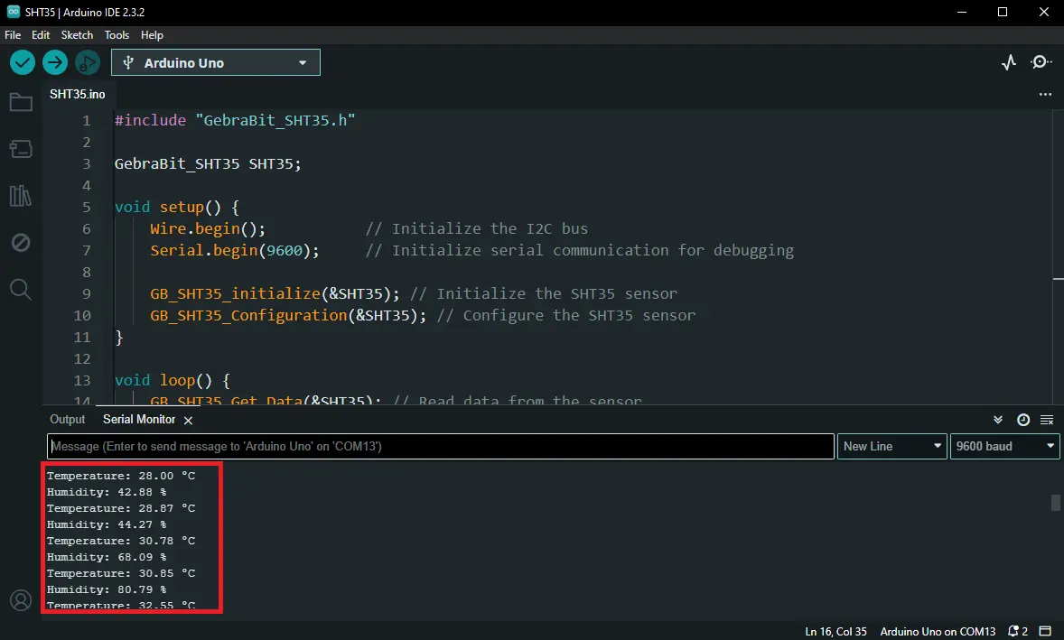The image size is (1064, 640).
Task: Click the serial message input field
Action: [441, 446]
